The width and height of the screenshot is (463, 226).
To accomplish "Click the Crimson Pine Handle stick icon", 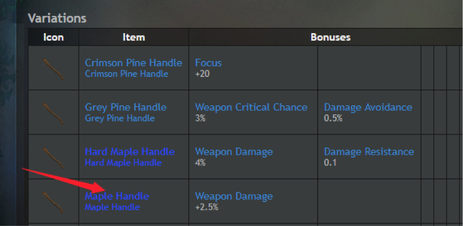I will pyautogui.click(x=53, y=69).
